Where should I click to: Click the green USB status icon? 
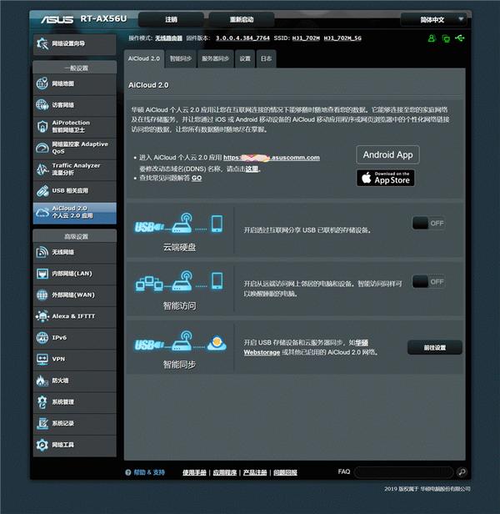[460, 38]
